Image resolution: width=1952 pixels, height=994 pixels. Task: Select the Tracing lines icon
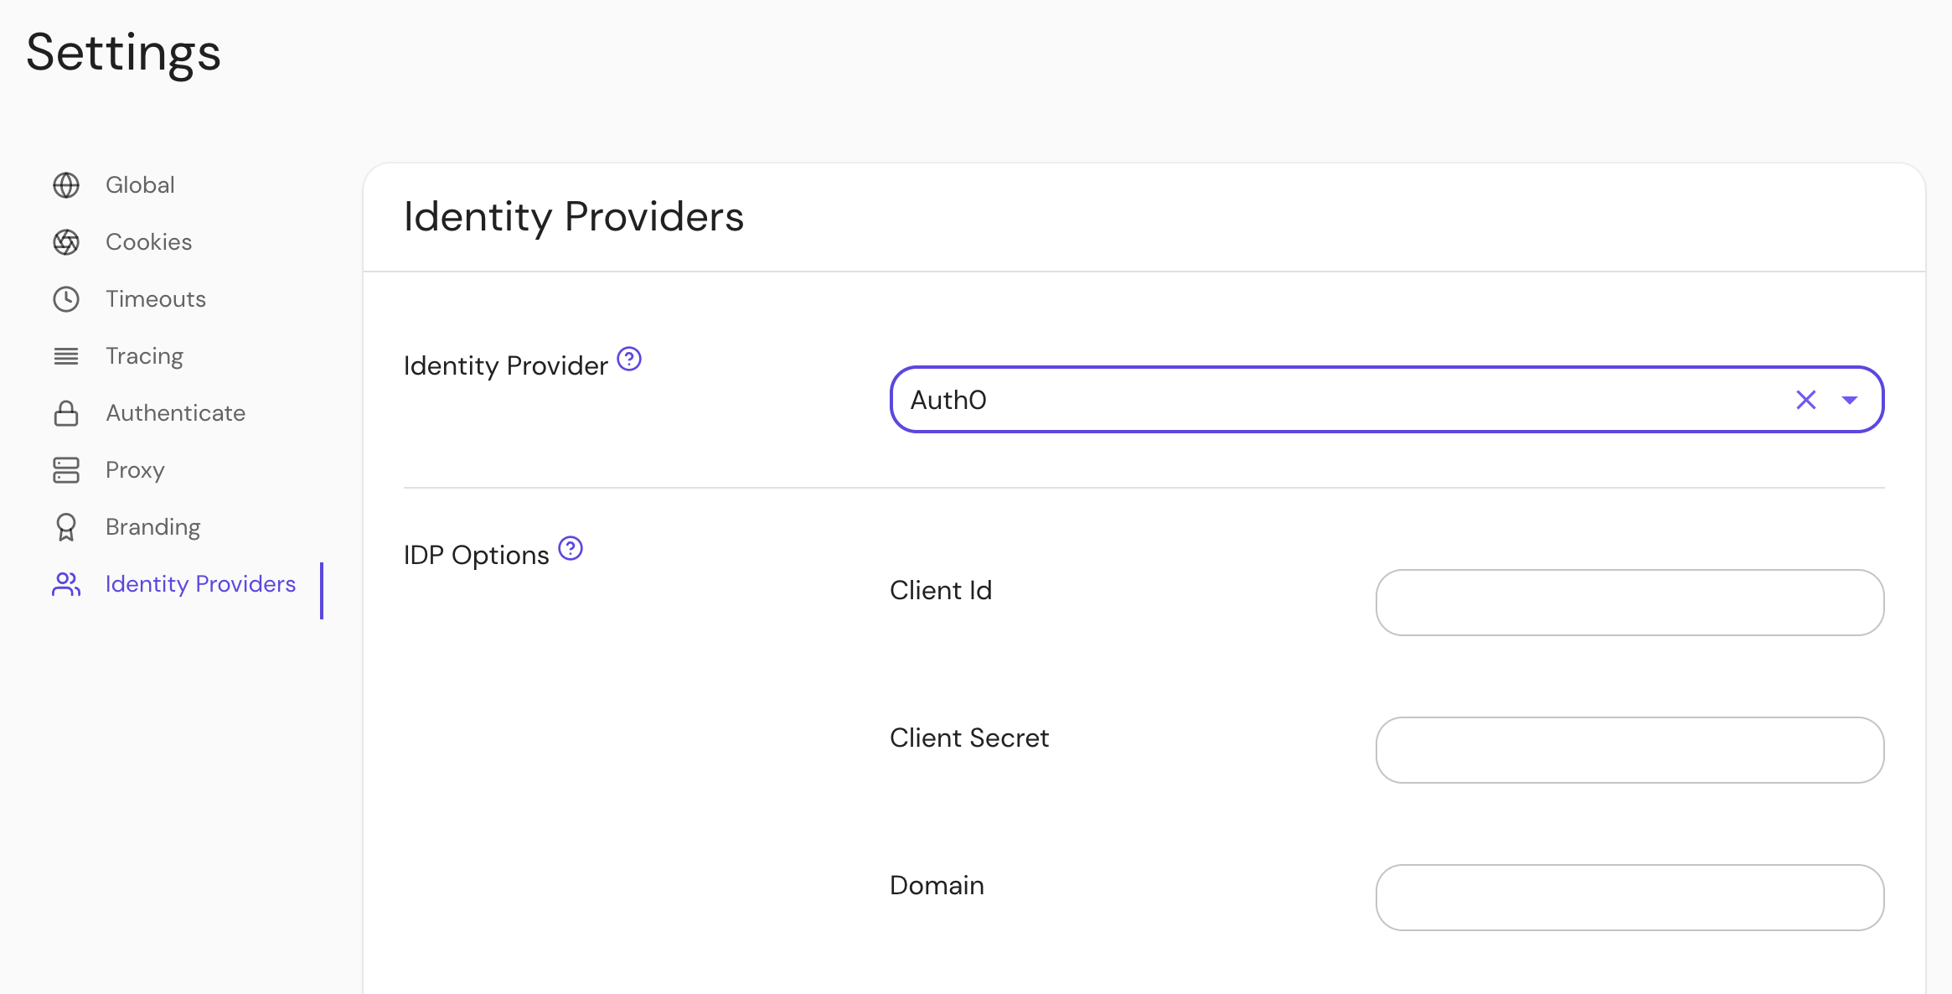tap(66, 355)
